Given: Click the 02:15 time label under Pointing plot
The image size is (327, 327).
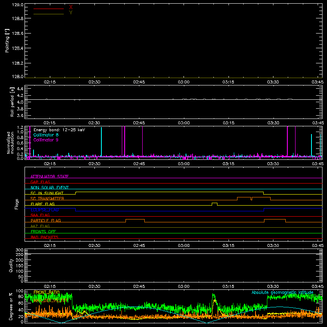Looking at the screenshot, I should (49, 82).
